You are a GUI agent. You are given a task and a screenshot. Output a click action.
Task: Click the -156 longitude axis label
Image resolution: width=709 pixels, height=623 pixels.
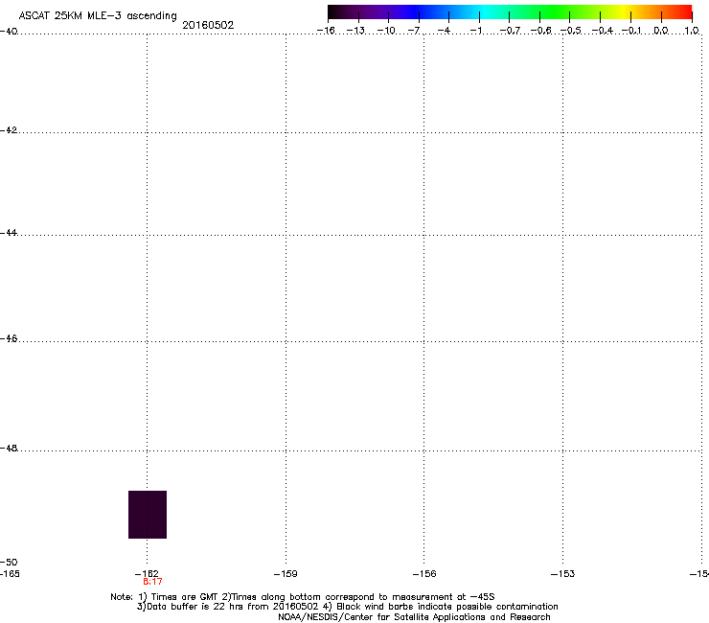tap(424, 574)
